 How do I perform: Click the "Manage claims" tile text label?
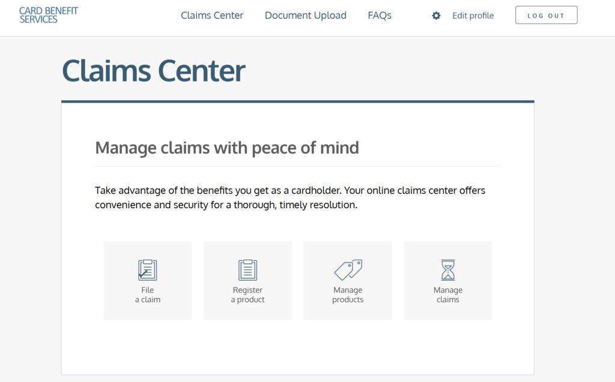coord(448,295)
